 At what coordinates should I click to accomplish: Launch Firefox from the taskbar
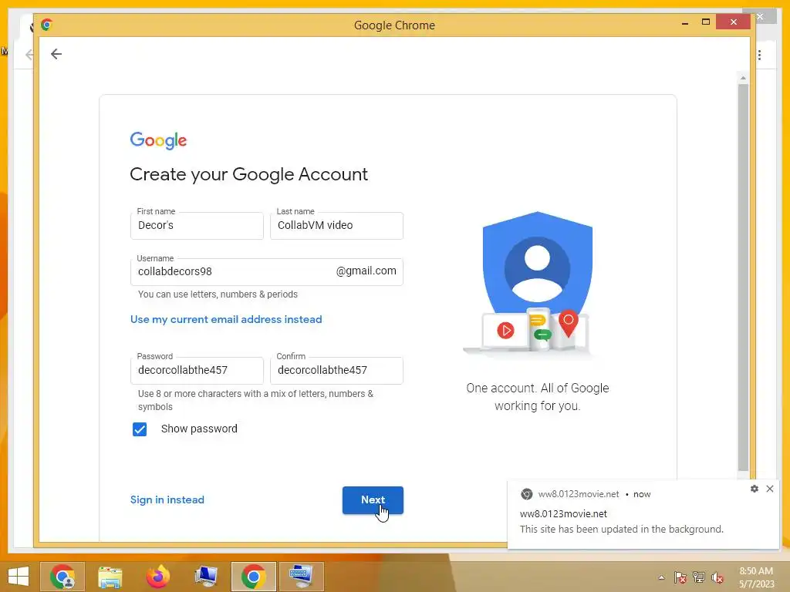tap(158, 577)
